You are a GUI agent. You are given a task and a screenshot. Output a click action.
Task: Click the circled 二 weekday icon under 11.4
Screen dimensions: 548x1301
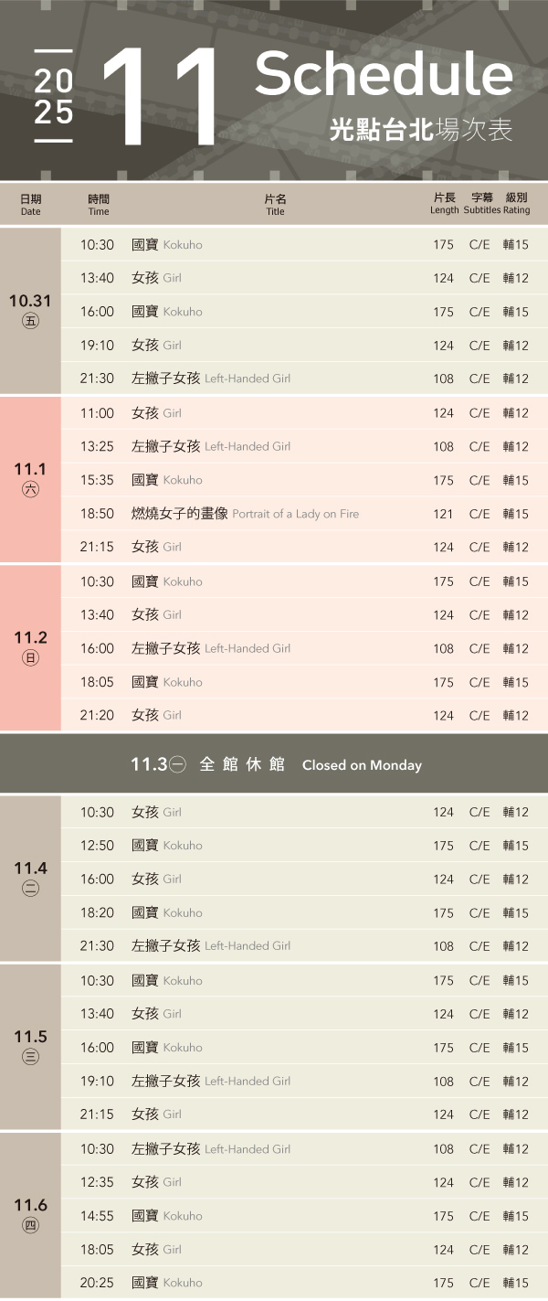coord(31,888)
